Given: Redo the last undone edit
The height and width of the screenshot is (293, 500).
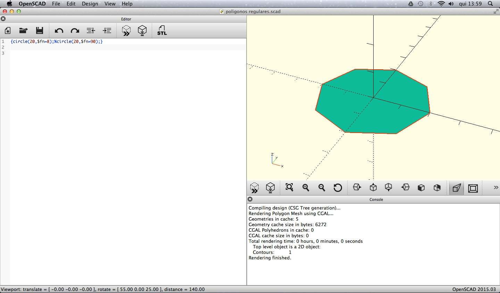Looking at the screenshot, I should pyautogui.click(x=75, y=30).
